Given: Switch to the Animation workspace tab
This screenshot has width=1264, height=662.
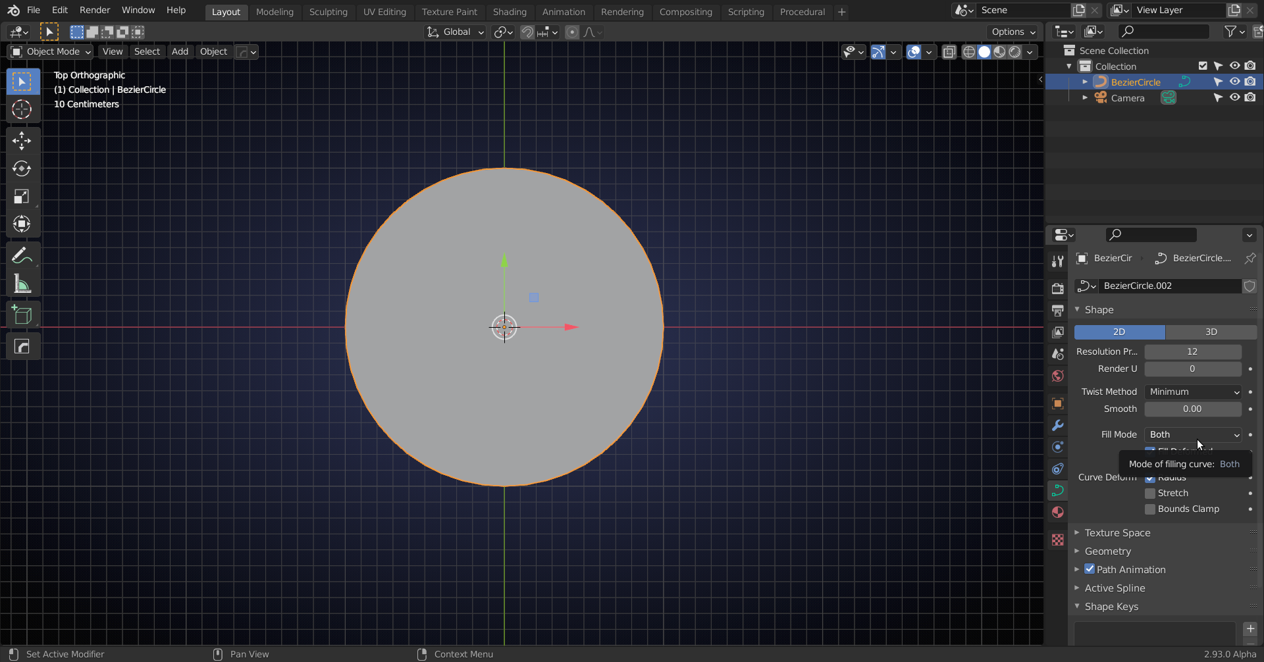Looking at the screenshot, I should 564,12.
